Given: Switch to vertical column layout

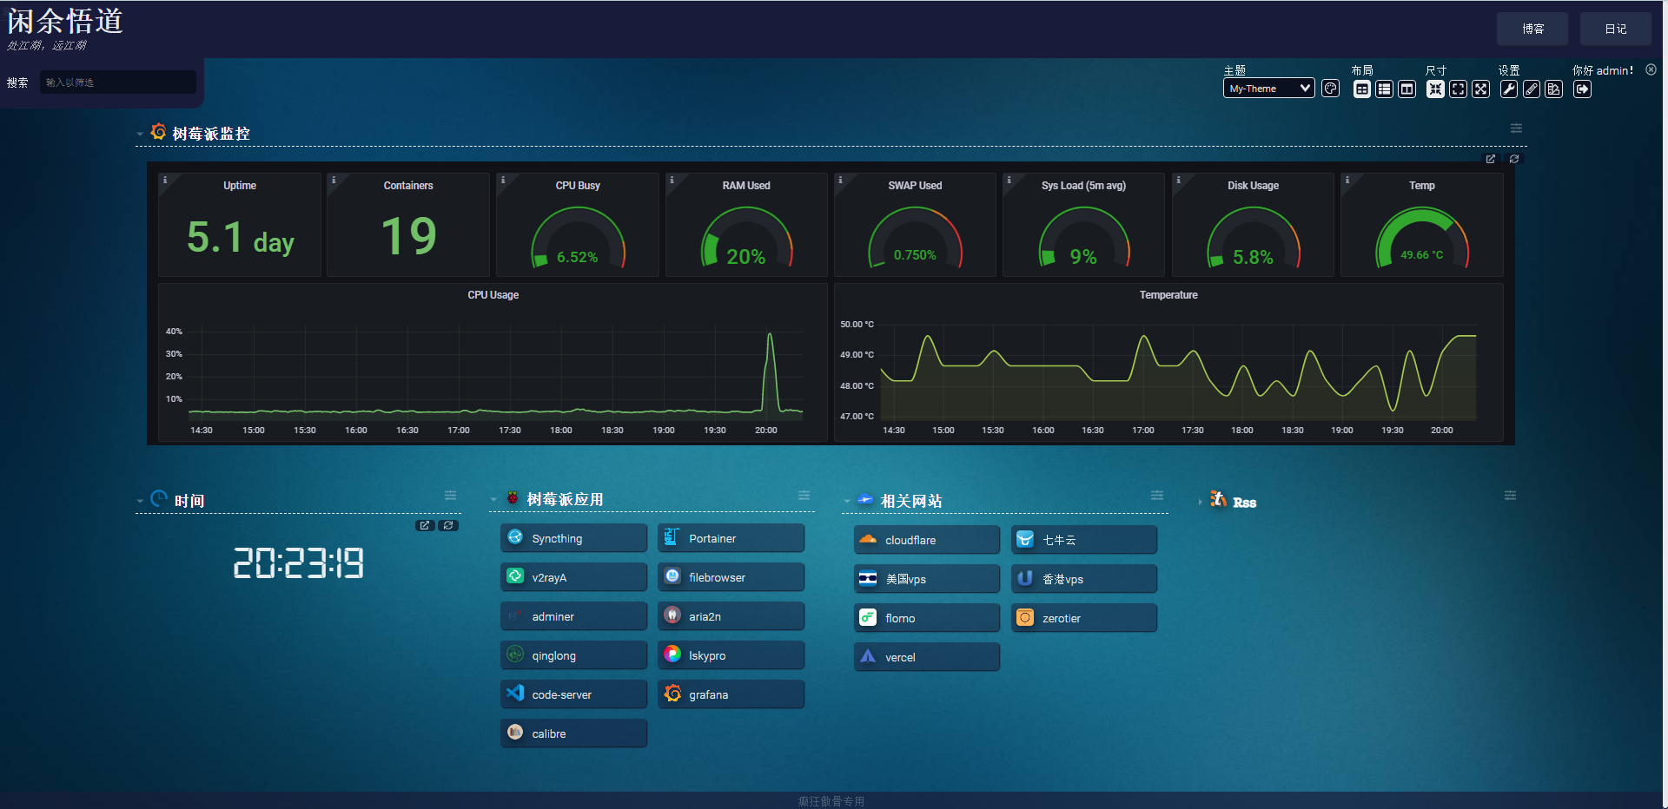Looking at the screenshot, I should coord(1407,89).
